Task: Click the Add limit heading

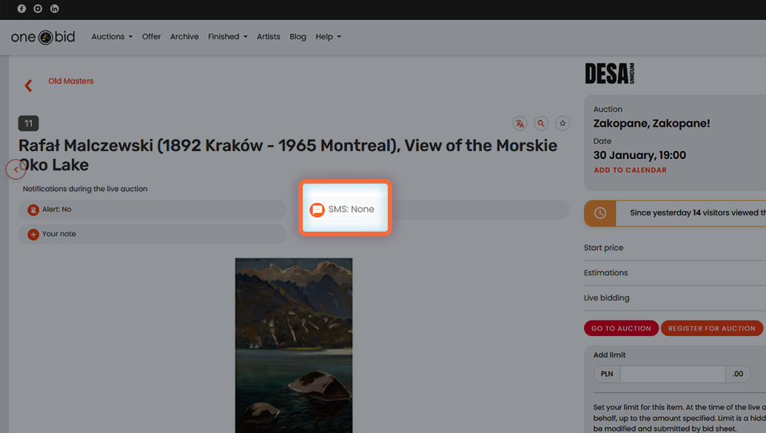Action: (x=609, y=355)
